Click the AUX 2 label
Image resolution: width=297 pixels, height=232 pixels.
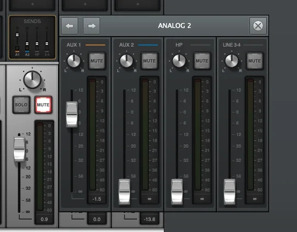click(127, 45)
